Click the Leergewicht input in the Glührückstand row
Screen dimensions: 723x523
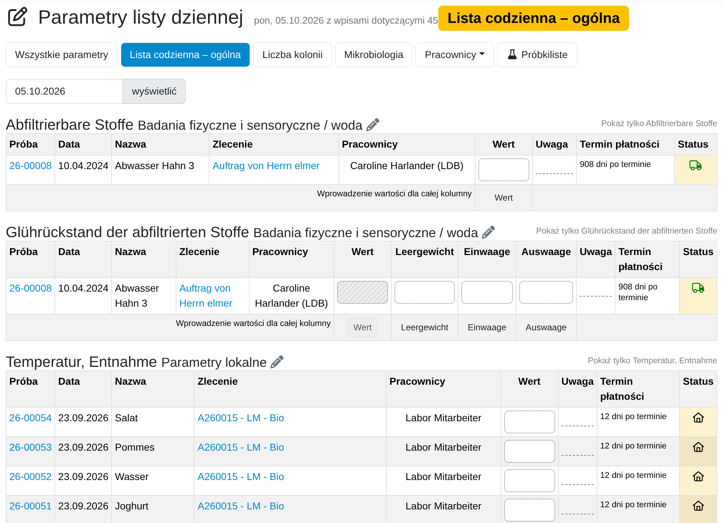(424, 292)
